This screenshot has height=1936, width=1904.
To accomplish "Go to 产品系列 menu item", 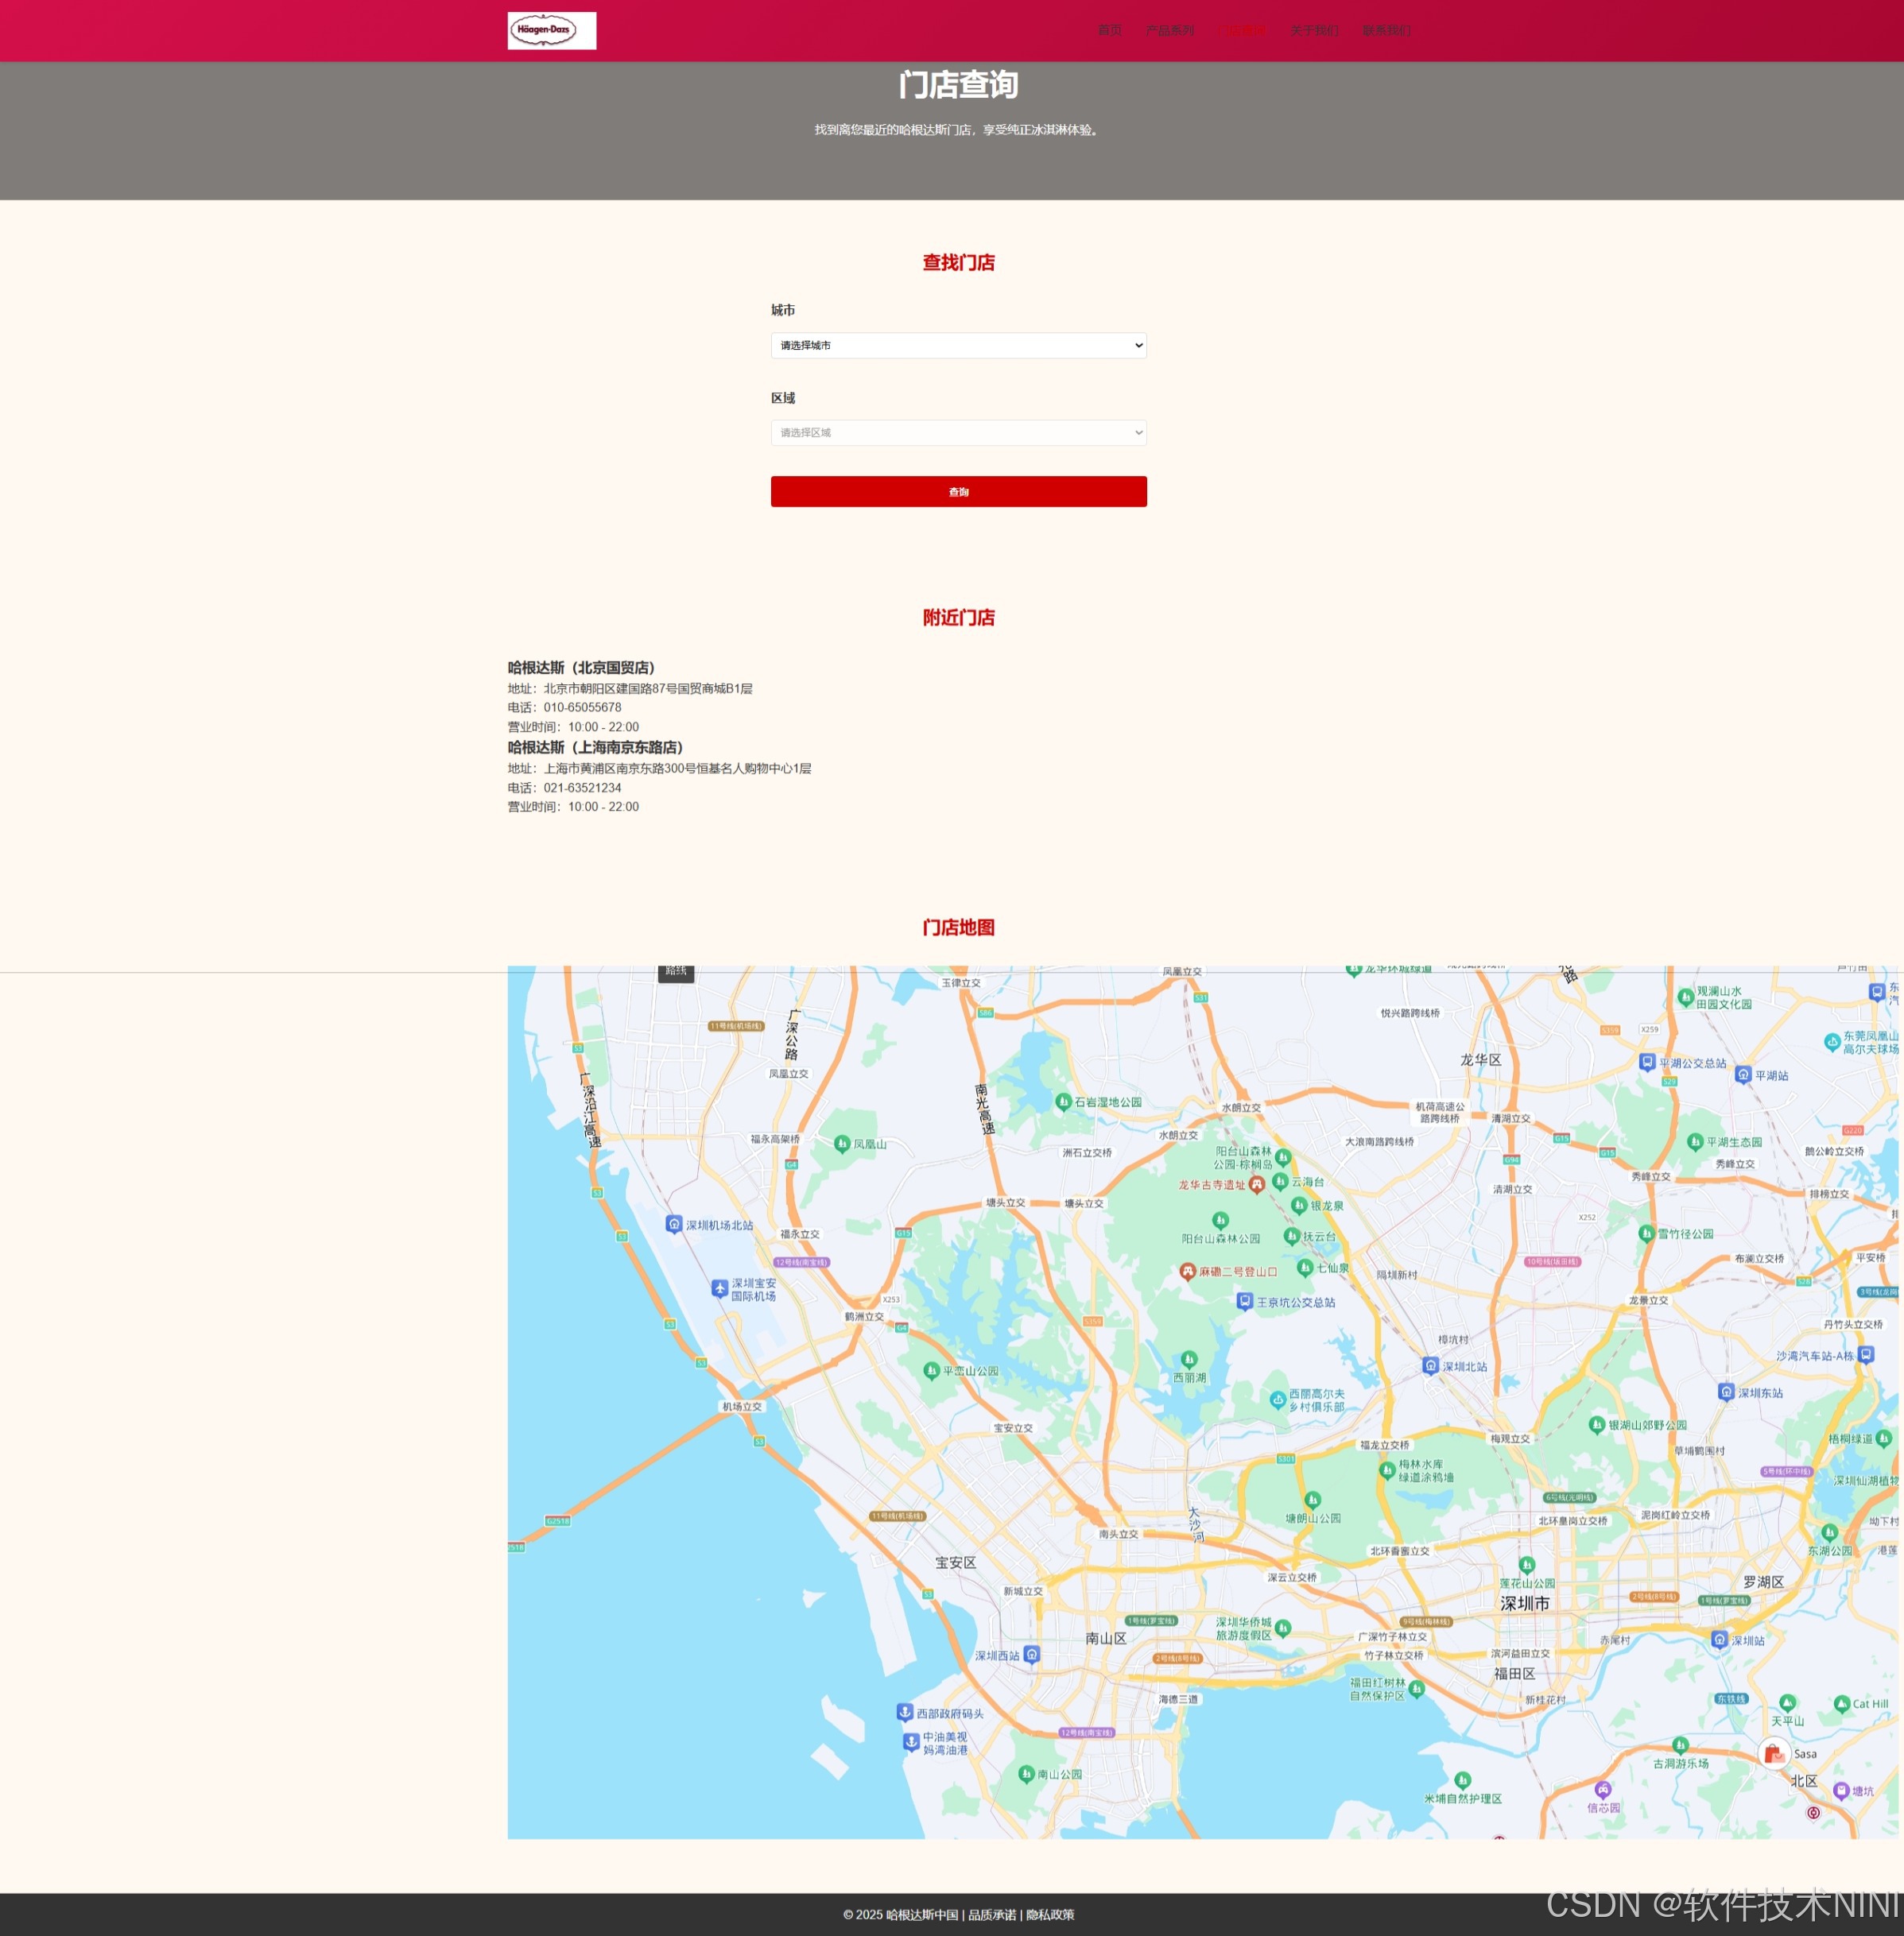I will pyautogui.click(x=1169, y=30).
